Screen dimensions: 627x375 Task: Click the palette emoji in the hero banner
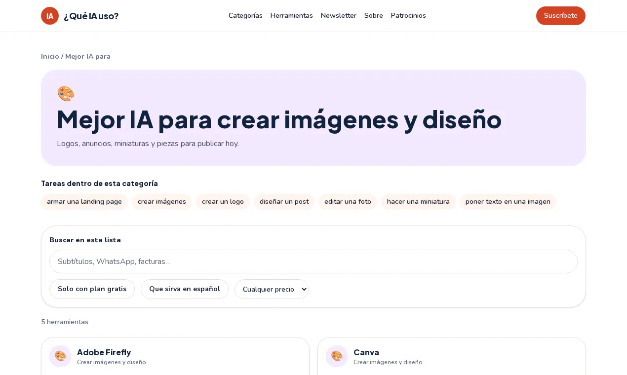(x=66, y=94)
